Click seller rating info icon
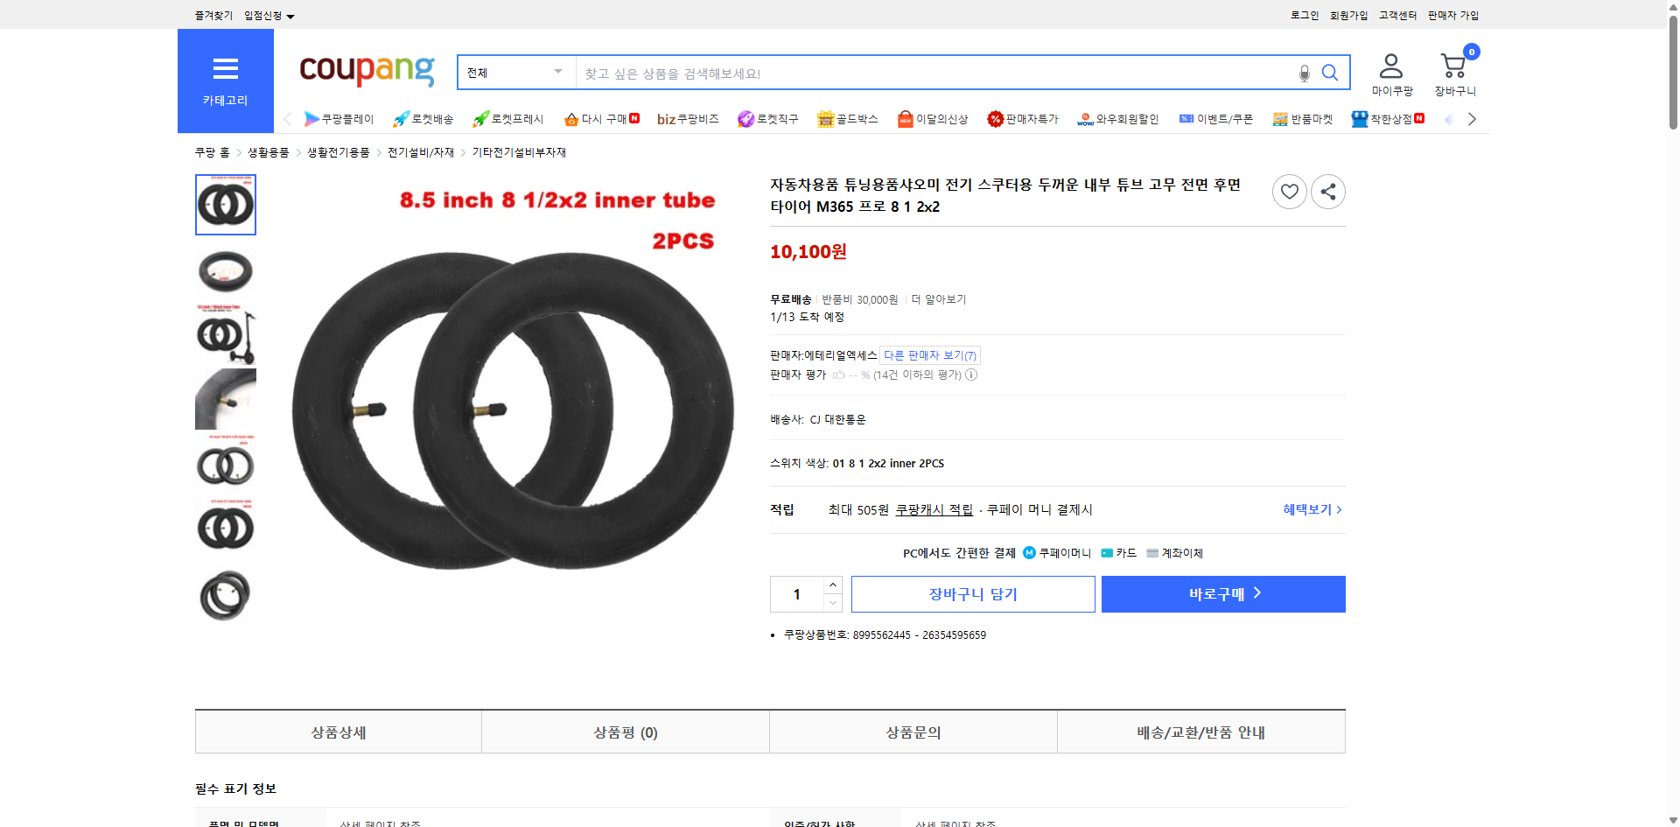This screenshot has width=1680, height=827. click(971, 375)
